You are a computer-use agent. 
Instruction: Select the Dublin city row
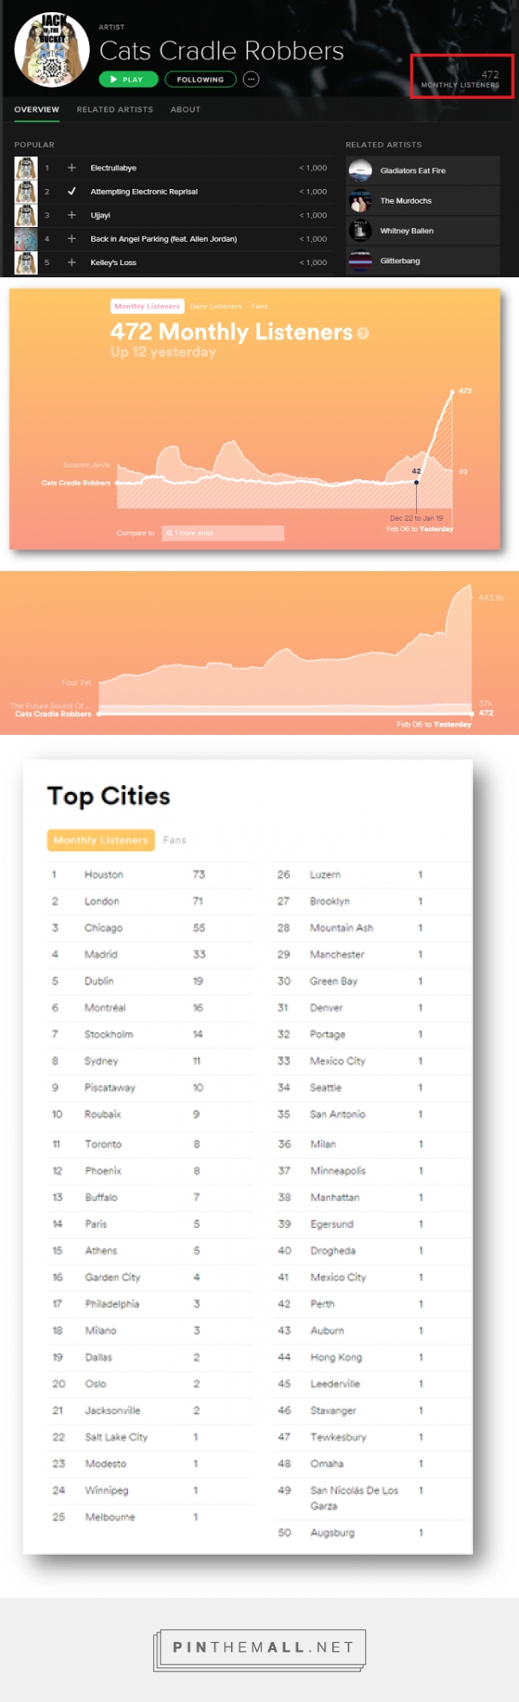[x=150, y=981]
